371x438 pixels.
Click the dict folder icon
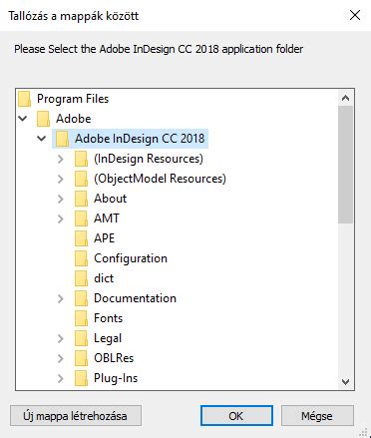pyautogui.click(x=81, y=278)
